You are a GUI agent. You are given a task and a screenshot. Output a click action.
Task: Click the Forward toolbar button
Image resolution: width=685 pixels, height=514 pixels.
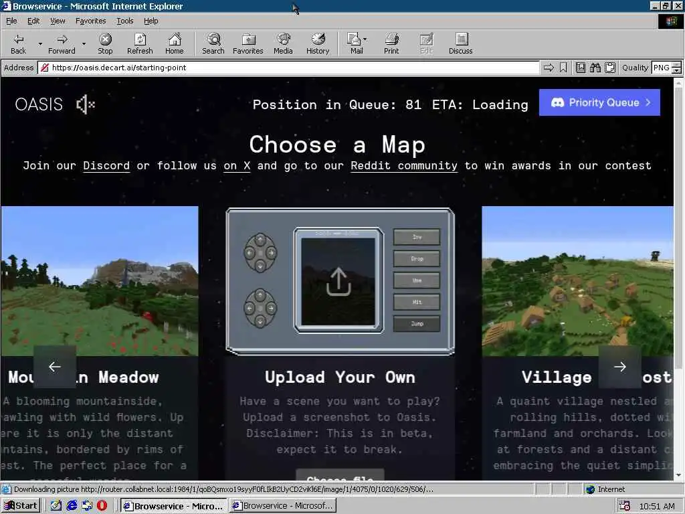pyautogui.click(x=62, y=44)
